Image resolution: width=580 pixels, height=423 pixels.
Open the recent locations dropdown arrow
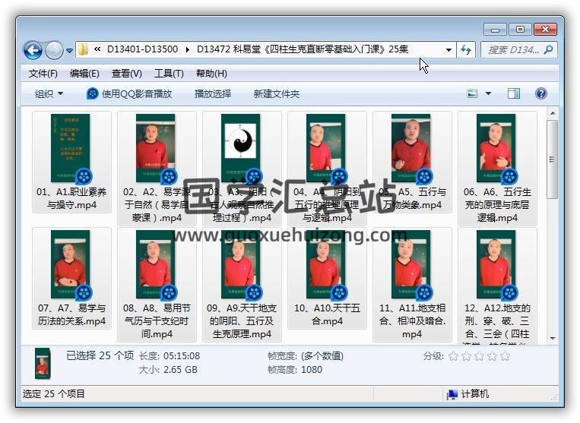[x=69, y=51]
